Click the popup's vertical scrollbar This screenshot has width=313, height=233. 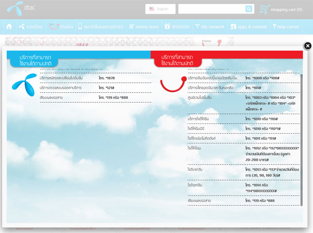[x=301, y=140]
